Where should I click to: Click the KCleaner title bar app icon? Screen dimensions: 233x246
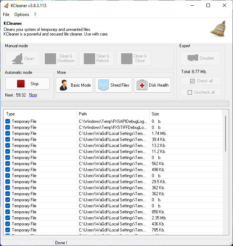click(6, 5)
